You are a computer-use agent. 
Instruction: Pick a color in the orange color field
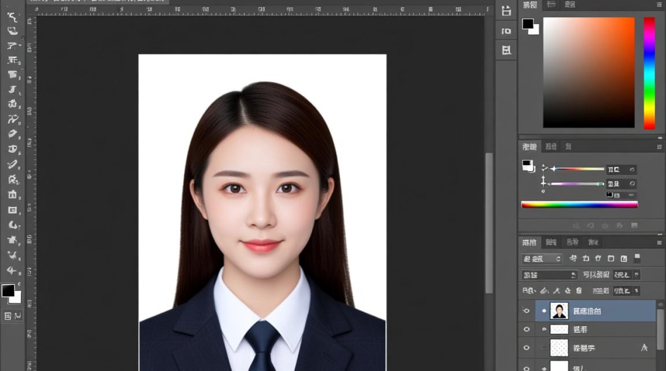[x=589, y=73]
